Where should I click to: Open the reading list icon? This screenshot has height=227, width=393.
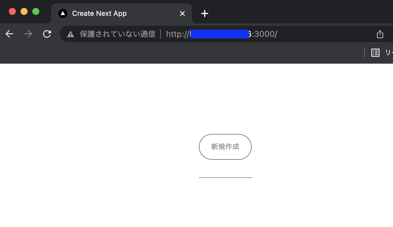[375, 53]
